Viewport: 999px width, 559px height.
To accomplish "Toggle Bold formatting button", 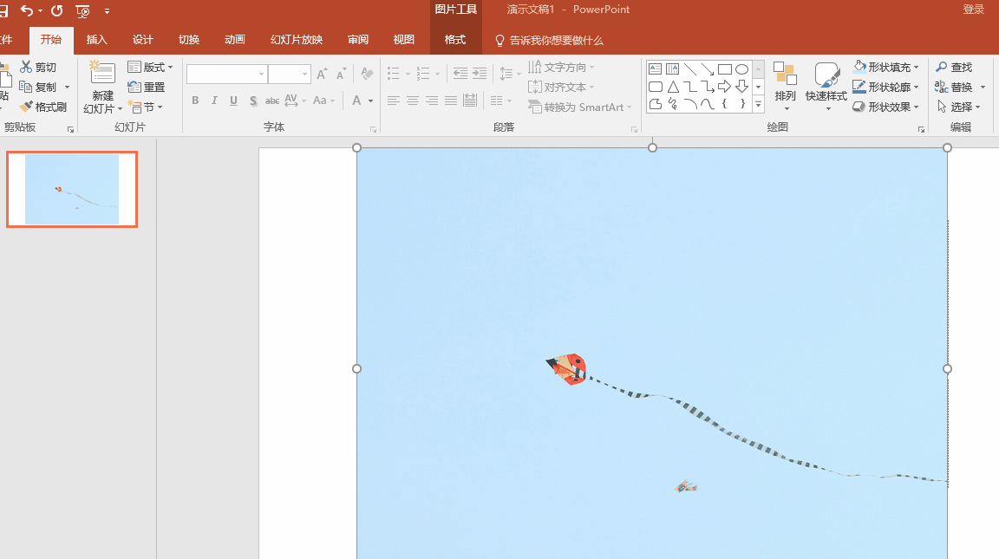I will 195,101.
